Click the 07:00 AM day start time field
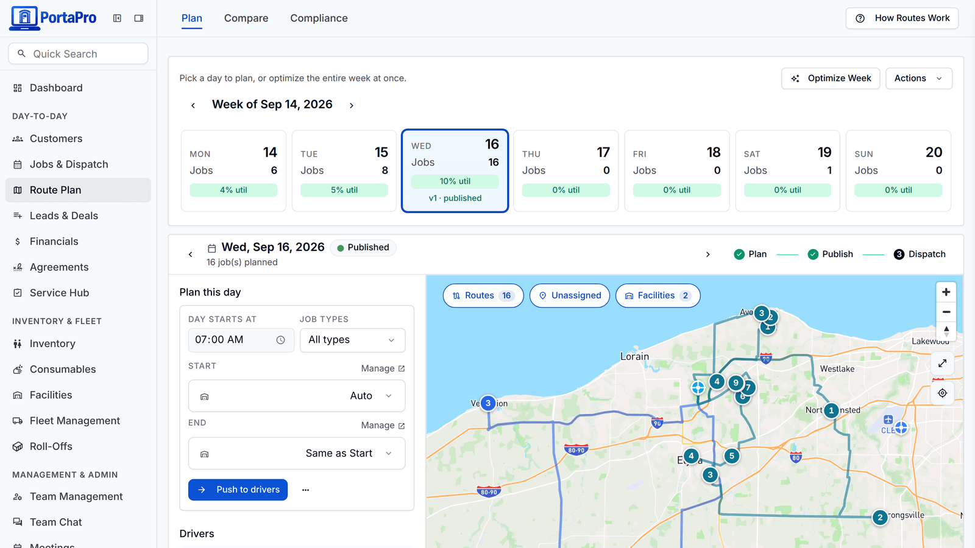 tap(241, 340)
